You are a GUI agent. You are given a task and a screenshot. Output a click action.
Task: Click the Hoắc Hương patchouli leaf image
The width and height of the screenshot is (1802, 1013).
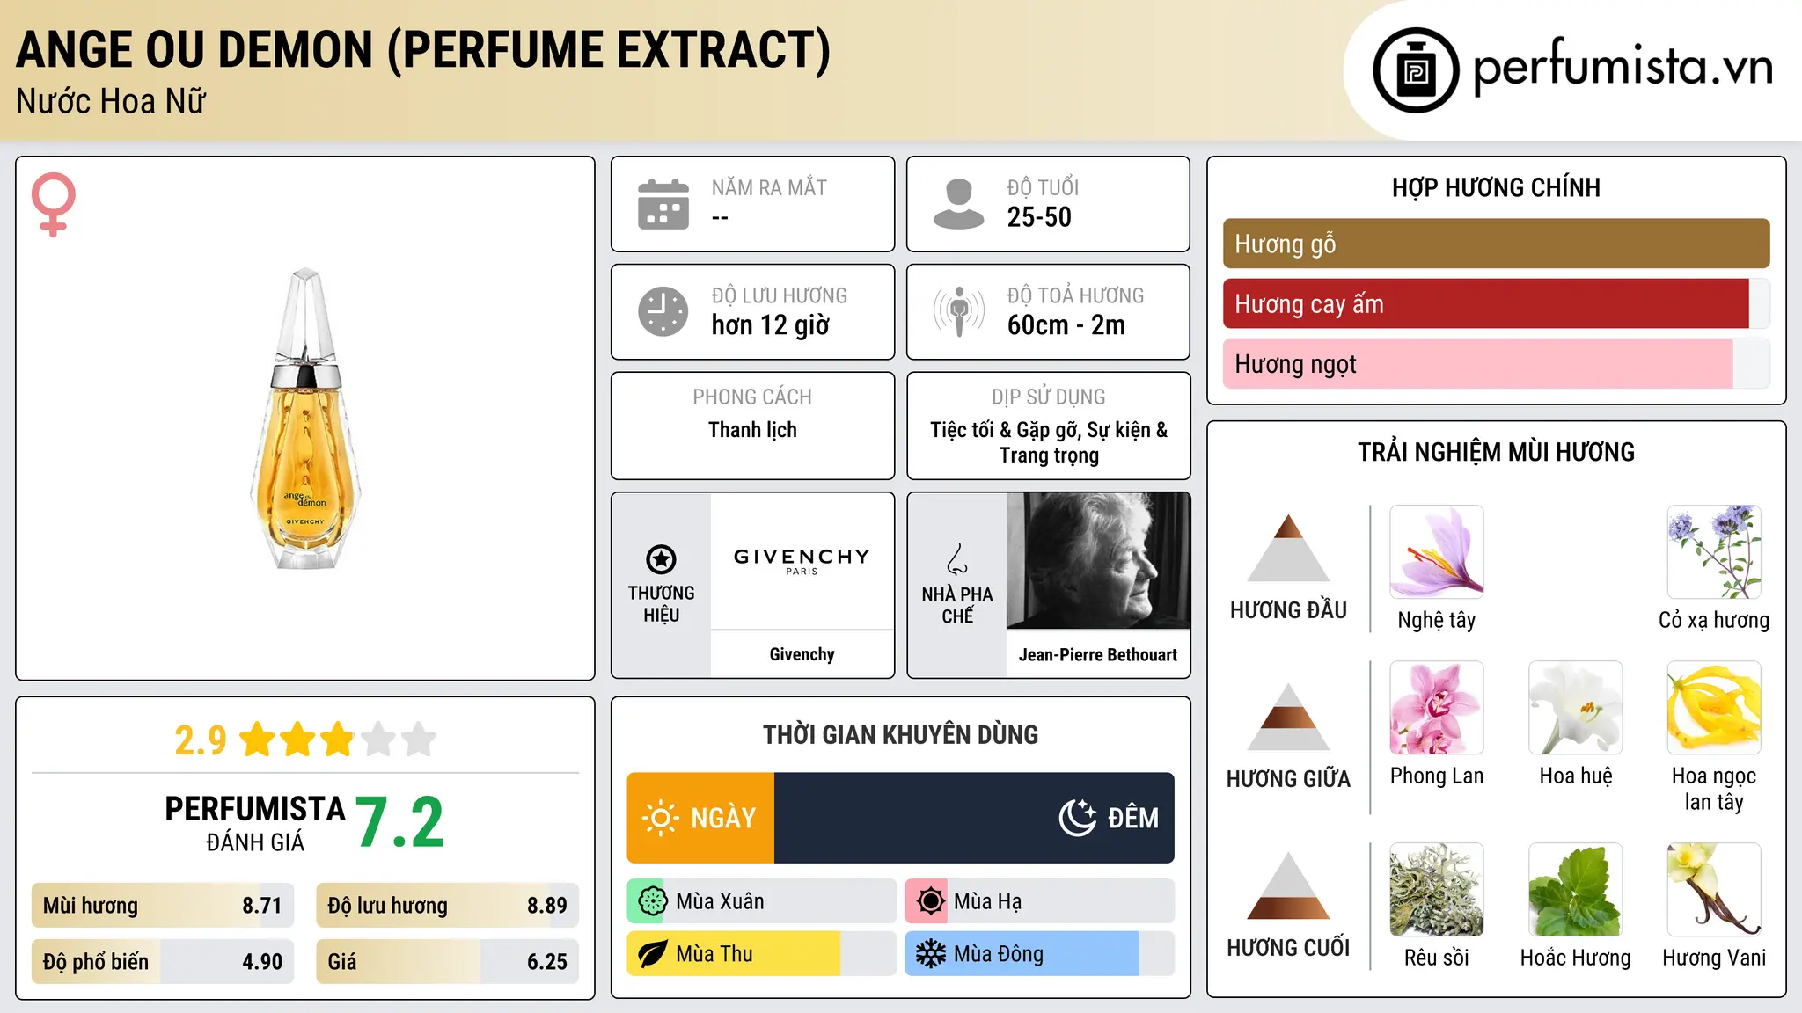pos(1576,890)
